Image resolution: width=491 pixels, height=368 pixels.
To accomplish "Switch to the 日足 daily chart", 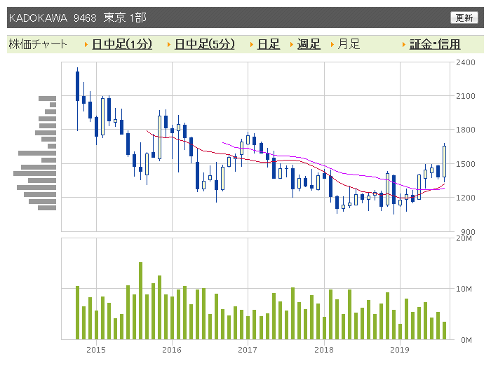I will 269,44.
